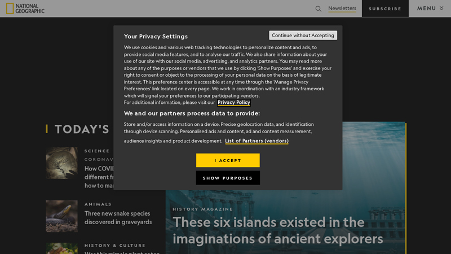This screenshot has height=254, width=451.
Task: Open the snake article thumbnail
Action: coord(61,216)
